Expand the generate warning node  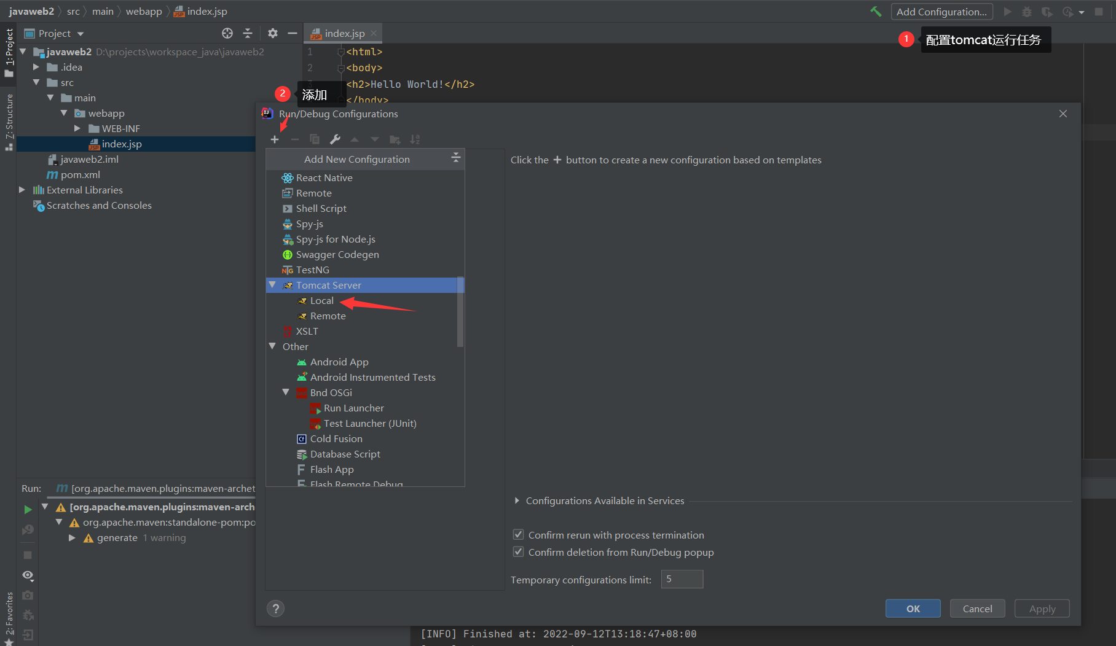coord(72,538)
